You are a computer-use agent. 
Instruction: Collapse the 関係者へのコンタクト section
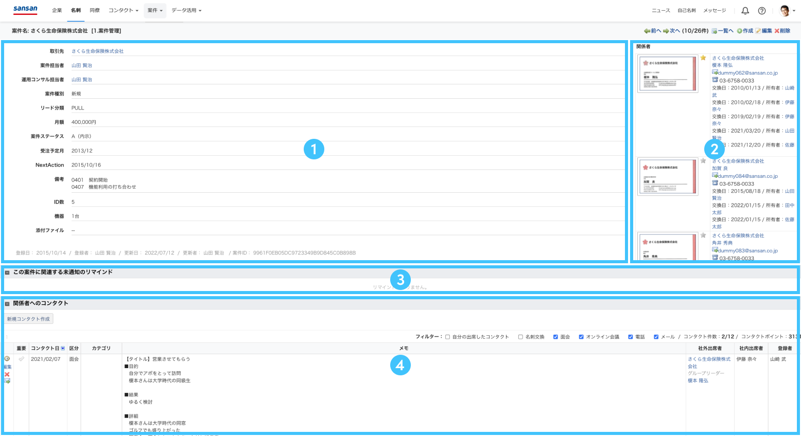click(x=7, y=303)
